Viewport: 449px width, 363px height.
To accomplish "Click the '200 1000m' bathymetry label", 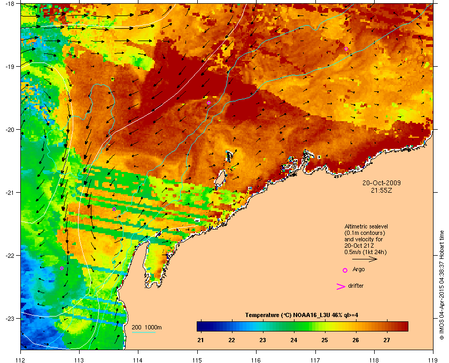I will (x=146, y=327).
